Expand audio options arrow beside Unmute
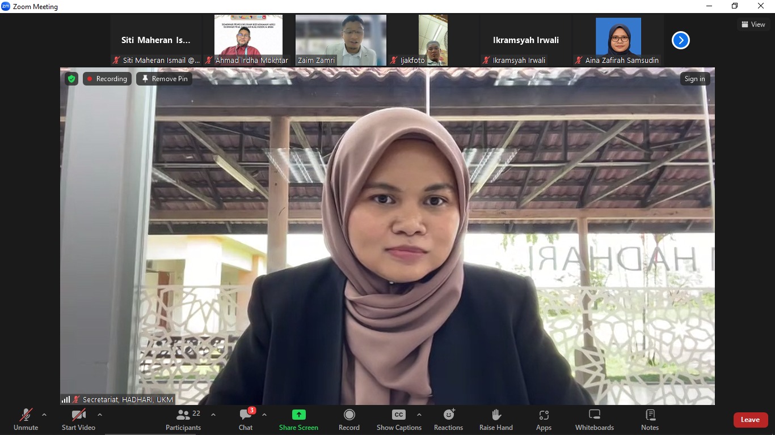Image resolution: width=775 pixels, height=435 pixels. coord(44,415)
